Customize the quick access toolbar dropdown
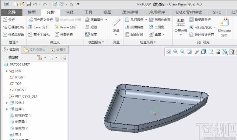This screenshot has height=140, width=237. [78, 4]
